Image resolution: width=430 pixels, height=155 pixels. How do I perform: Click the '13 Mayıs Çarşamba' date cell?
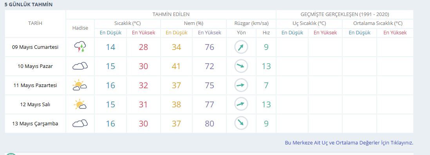(35, 123)
